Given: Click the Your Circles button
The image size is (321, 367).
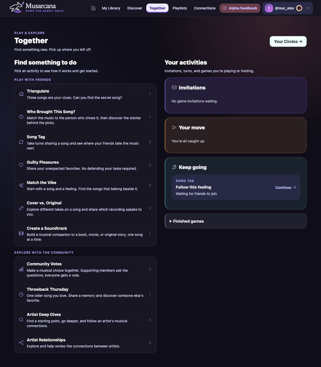Looking at the screenshot, I should 288,41.
